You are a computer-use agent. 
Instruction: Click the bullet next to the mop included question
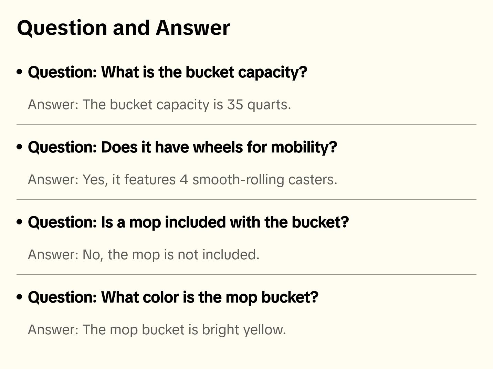click(x=20, y=222)
